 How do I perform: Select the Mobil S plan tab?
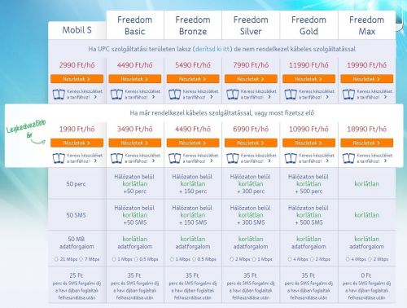[77, 30]
